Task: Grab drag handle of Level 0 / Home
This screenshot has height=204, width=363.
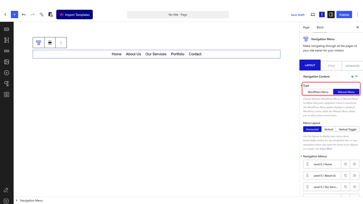Action: pos(307,164)
